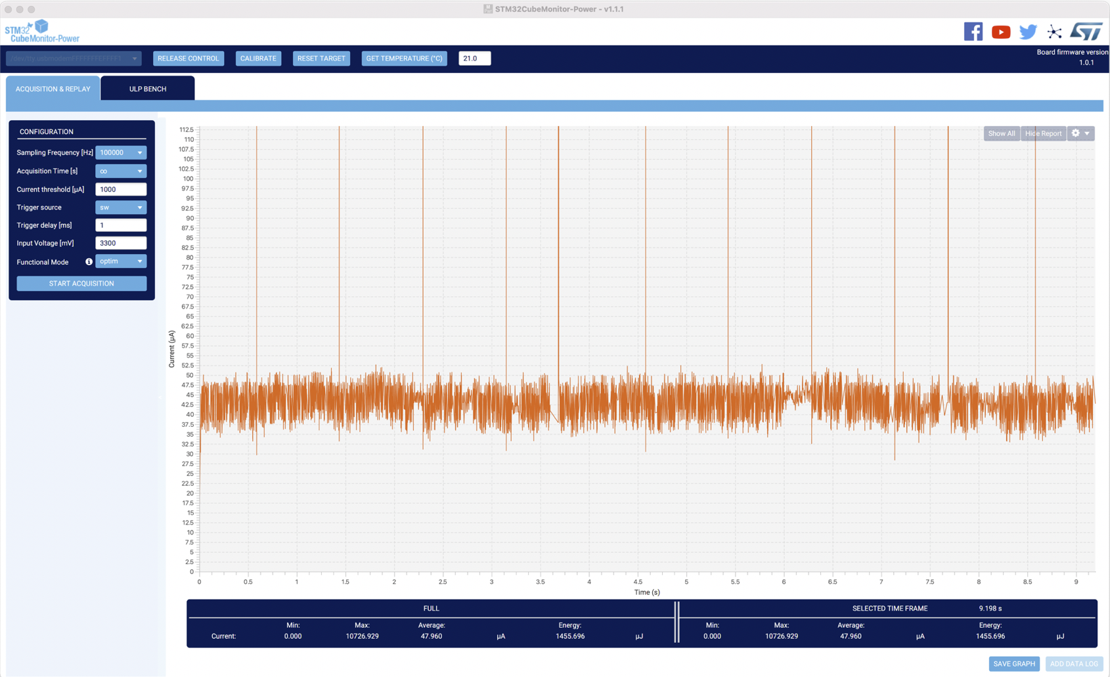Click the Energy value in Selected Time Frame
1110x677 pixels.
(990, 636)
